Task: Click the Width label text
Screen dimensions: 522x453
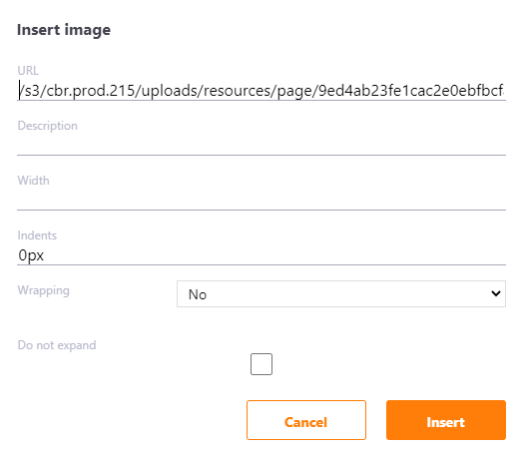Action: pyautogui.click(x=33, y=181)
